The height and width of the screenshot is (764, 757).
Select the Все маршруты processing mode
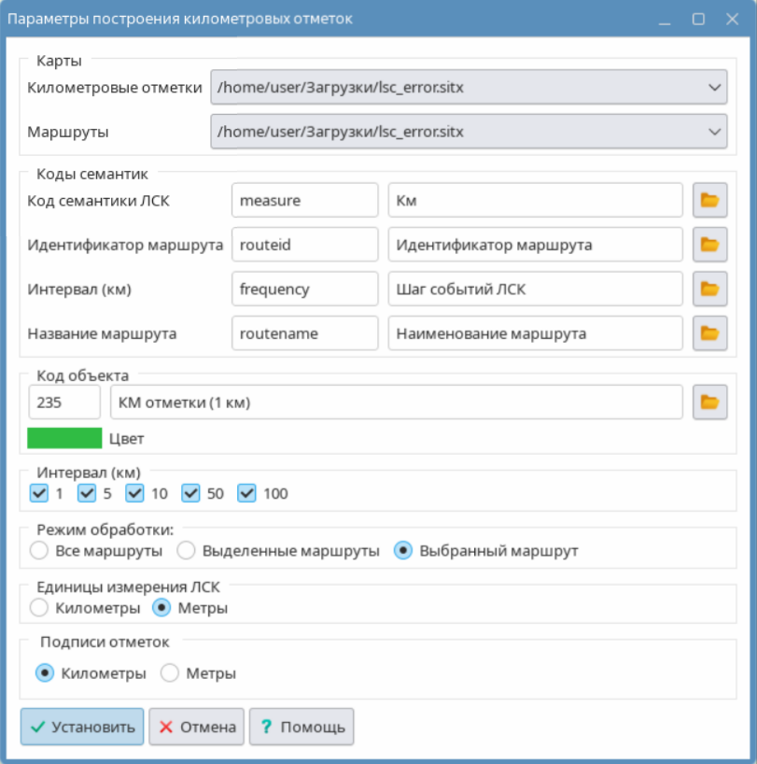click(39, 550)
